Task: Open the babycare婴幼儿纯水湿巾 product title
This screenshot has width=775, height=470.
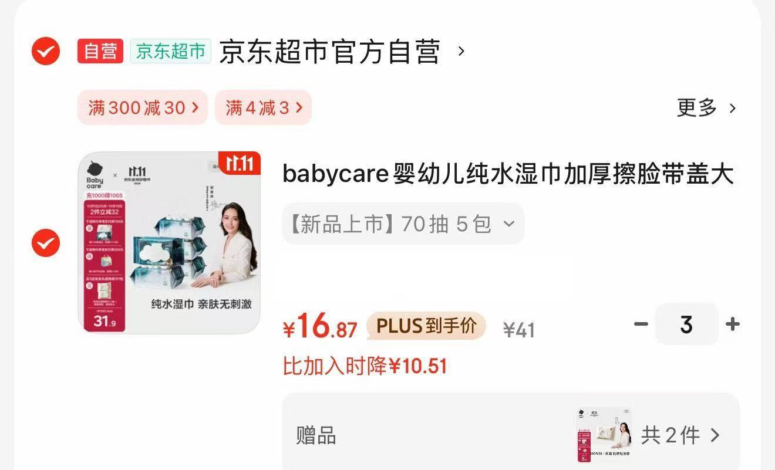Action: [508, 175]
